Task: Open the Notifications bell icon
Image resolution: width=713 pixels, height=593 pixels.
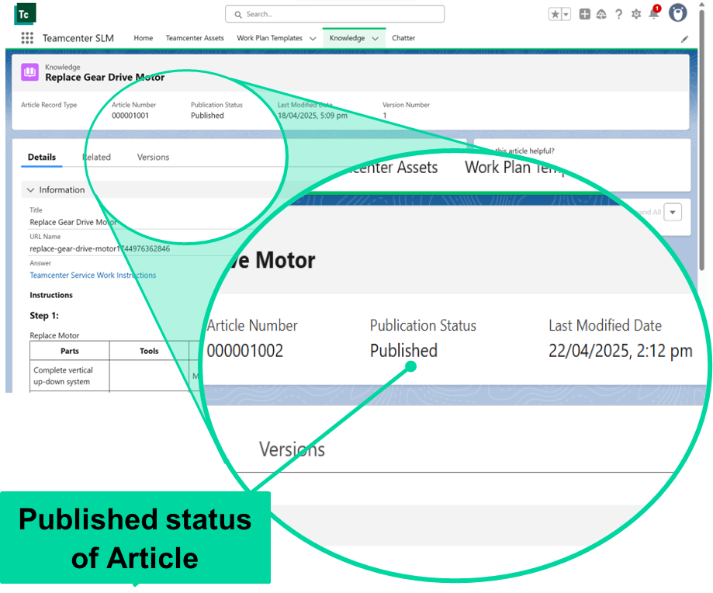Action: click(x=654, y=14)
